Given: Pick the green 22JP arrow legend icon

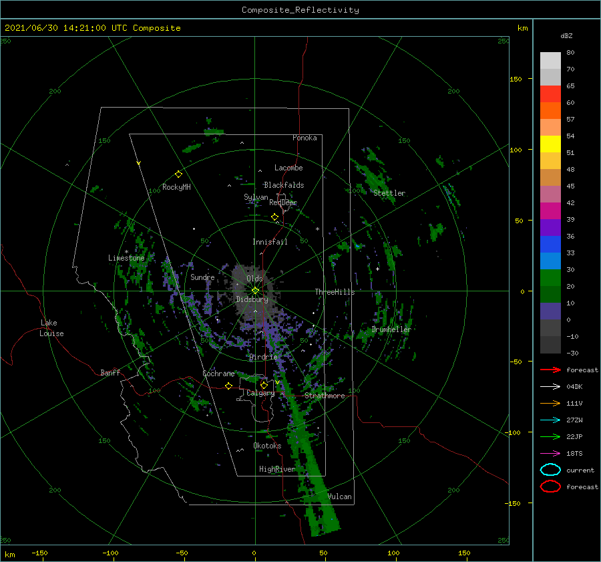Looking at the screenshot, I should point(550,436).
